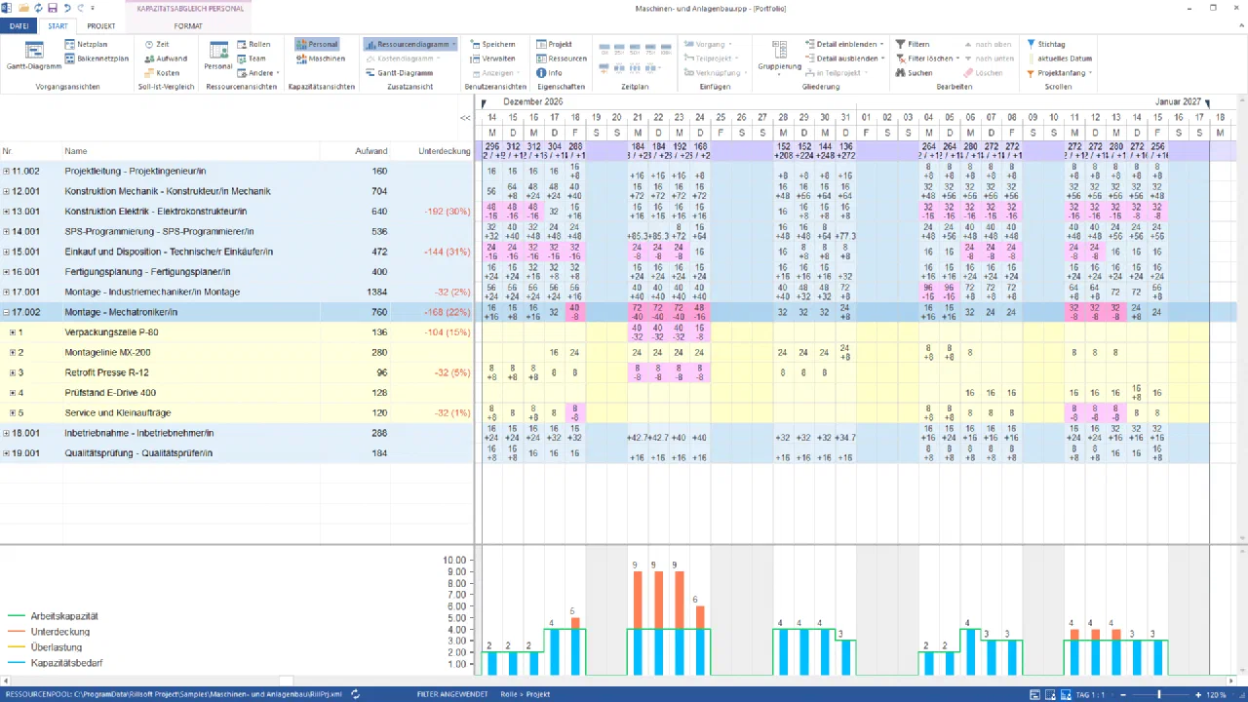Show Maschinen capacity view
The image size is (1248, 702).
320,58
